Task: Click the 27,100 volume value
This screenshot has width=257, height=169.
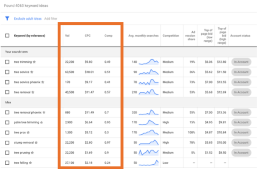Action: pyautogui.click(x=69, y=163)
